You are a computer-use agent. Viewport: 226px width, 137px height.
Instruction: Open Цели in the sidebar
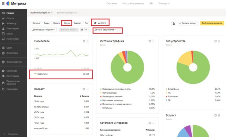(x=9, y=48)
